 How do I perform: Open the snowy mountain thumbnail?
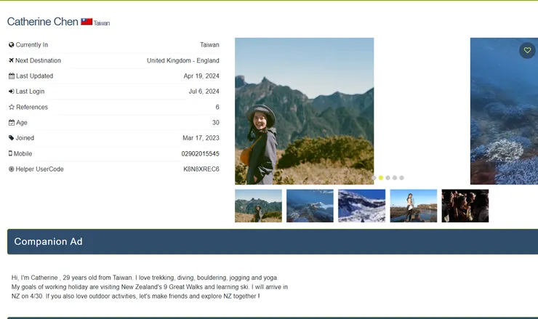point(361,206)
